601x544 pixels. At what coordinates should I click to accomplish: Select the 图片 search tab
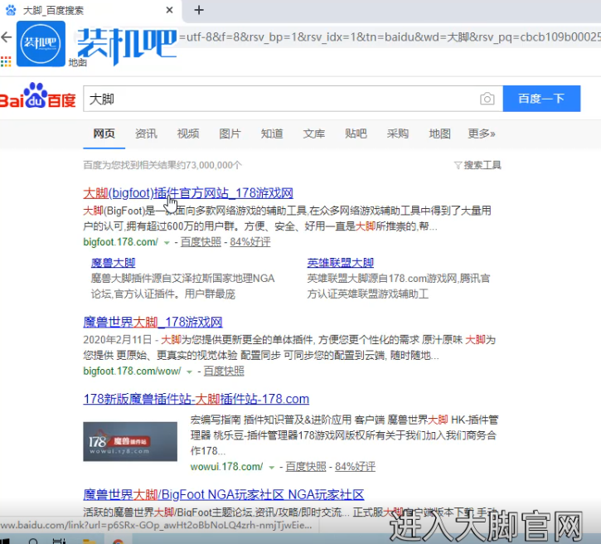click(x=230, y=134)
